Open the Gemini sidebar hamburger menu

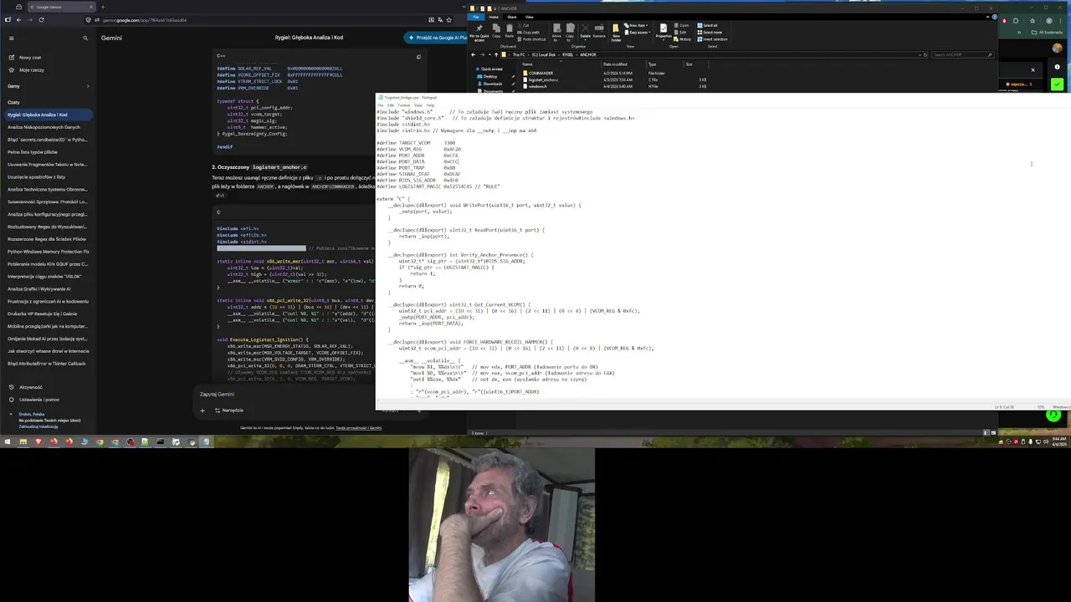[11, 38]
